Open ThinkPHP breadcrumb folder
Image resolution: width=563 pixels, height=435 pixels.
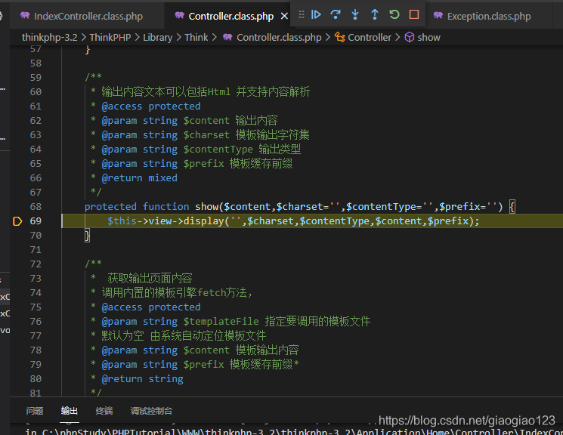coord(110,37)
